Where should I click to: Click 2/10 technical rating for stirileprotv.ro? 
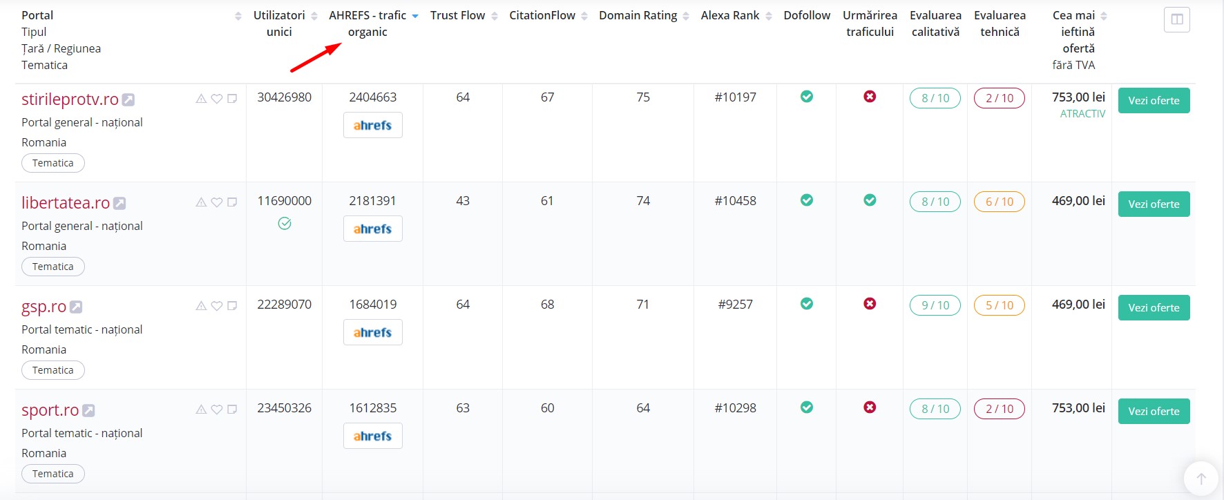coord(1000,98)
